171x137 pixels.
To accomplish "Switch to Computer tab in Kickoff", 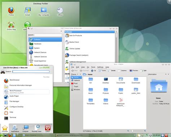I will coord(25,128).
